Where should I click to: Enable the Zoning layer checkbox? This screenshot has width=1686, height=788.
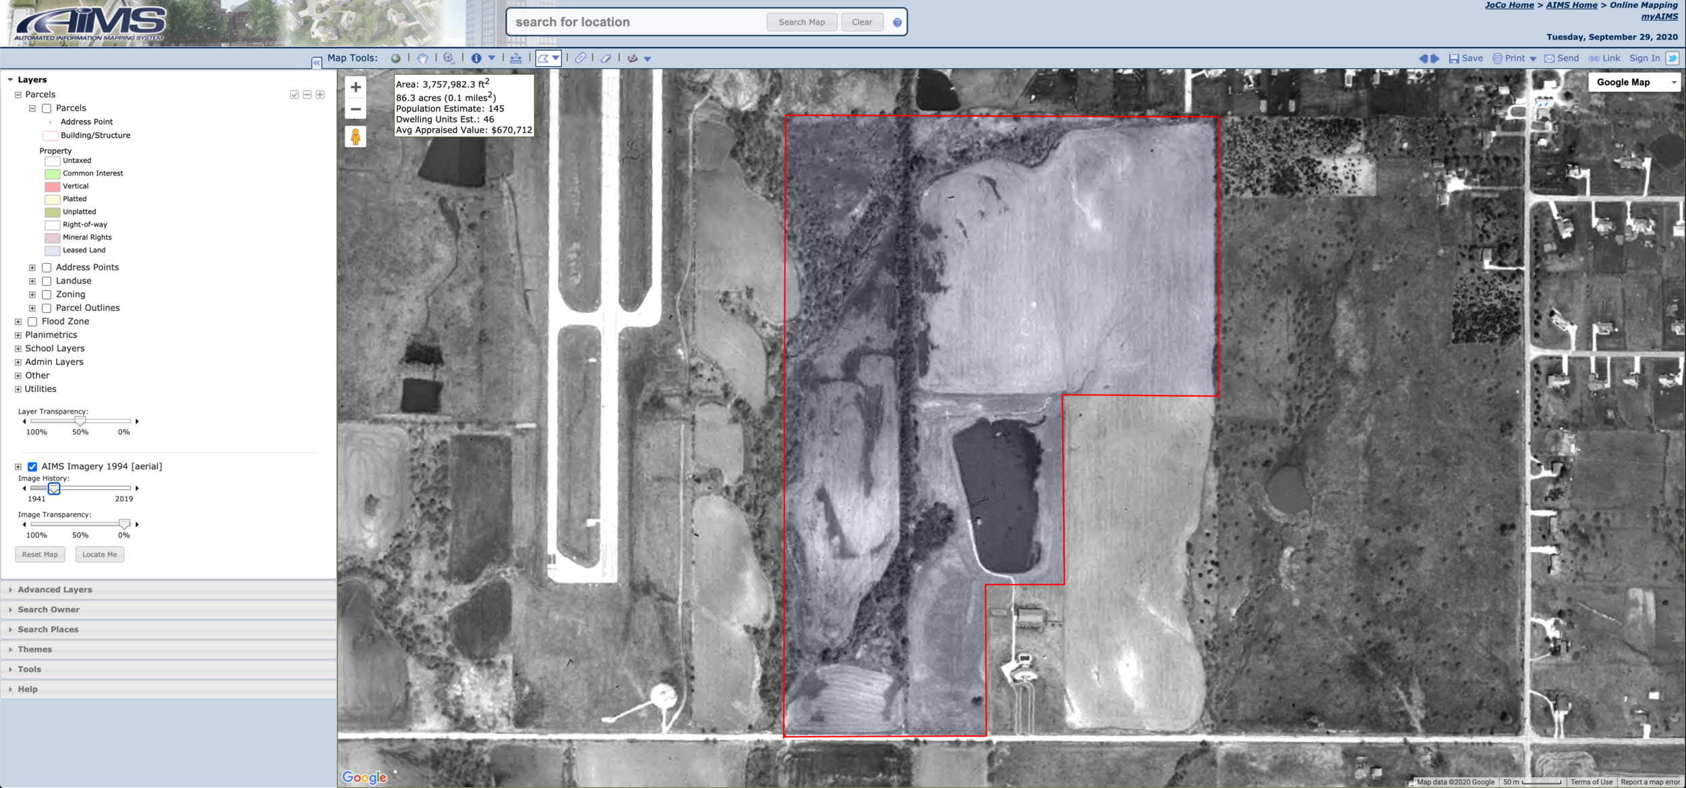point(47,295)
